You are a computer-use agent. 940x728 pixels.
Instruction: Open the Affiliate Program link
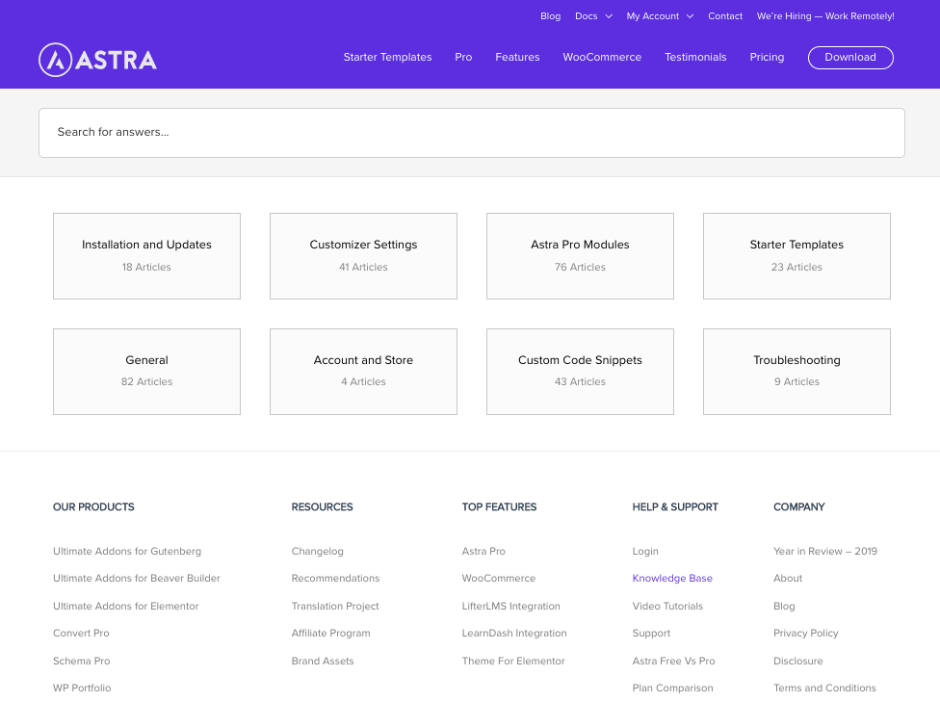[x=331, y=634]
